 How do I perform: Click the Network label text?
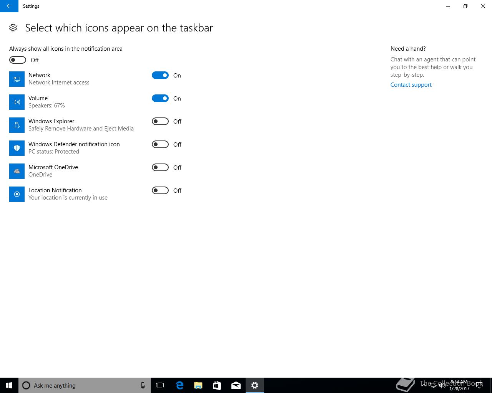39,75
